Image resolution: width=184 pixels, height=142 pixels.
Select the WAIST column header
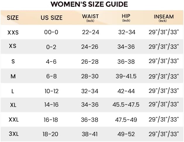91,18
